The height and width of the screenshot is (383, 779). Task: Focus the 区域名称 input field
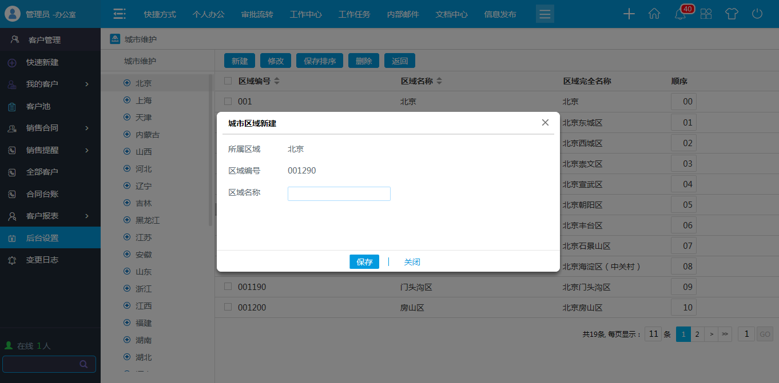point(339,194)
